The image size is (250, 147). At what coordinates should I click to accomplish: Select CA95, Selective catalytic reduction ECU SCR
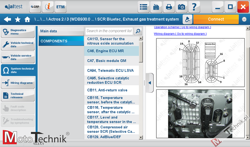(111, 80)
